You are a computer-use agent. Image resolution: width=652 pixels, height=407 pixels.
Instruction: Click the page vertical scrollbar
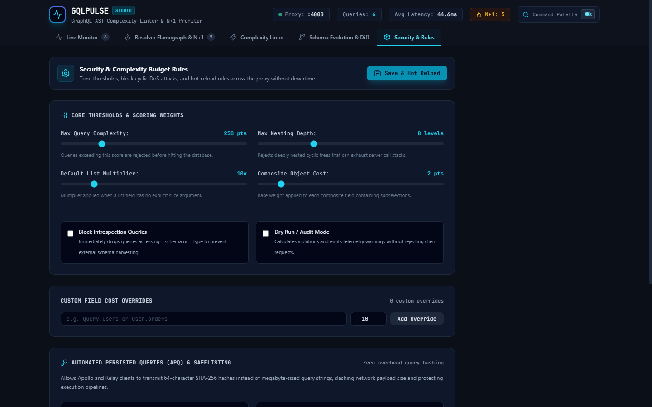click(x=650, y=142)
